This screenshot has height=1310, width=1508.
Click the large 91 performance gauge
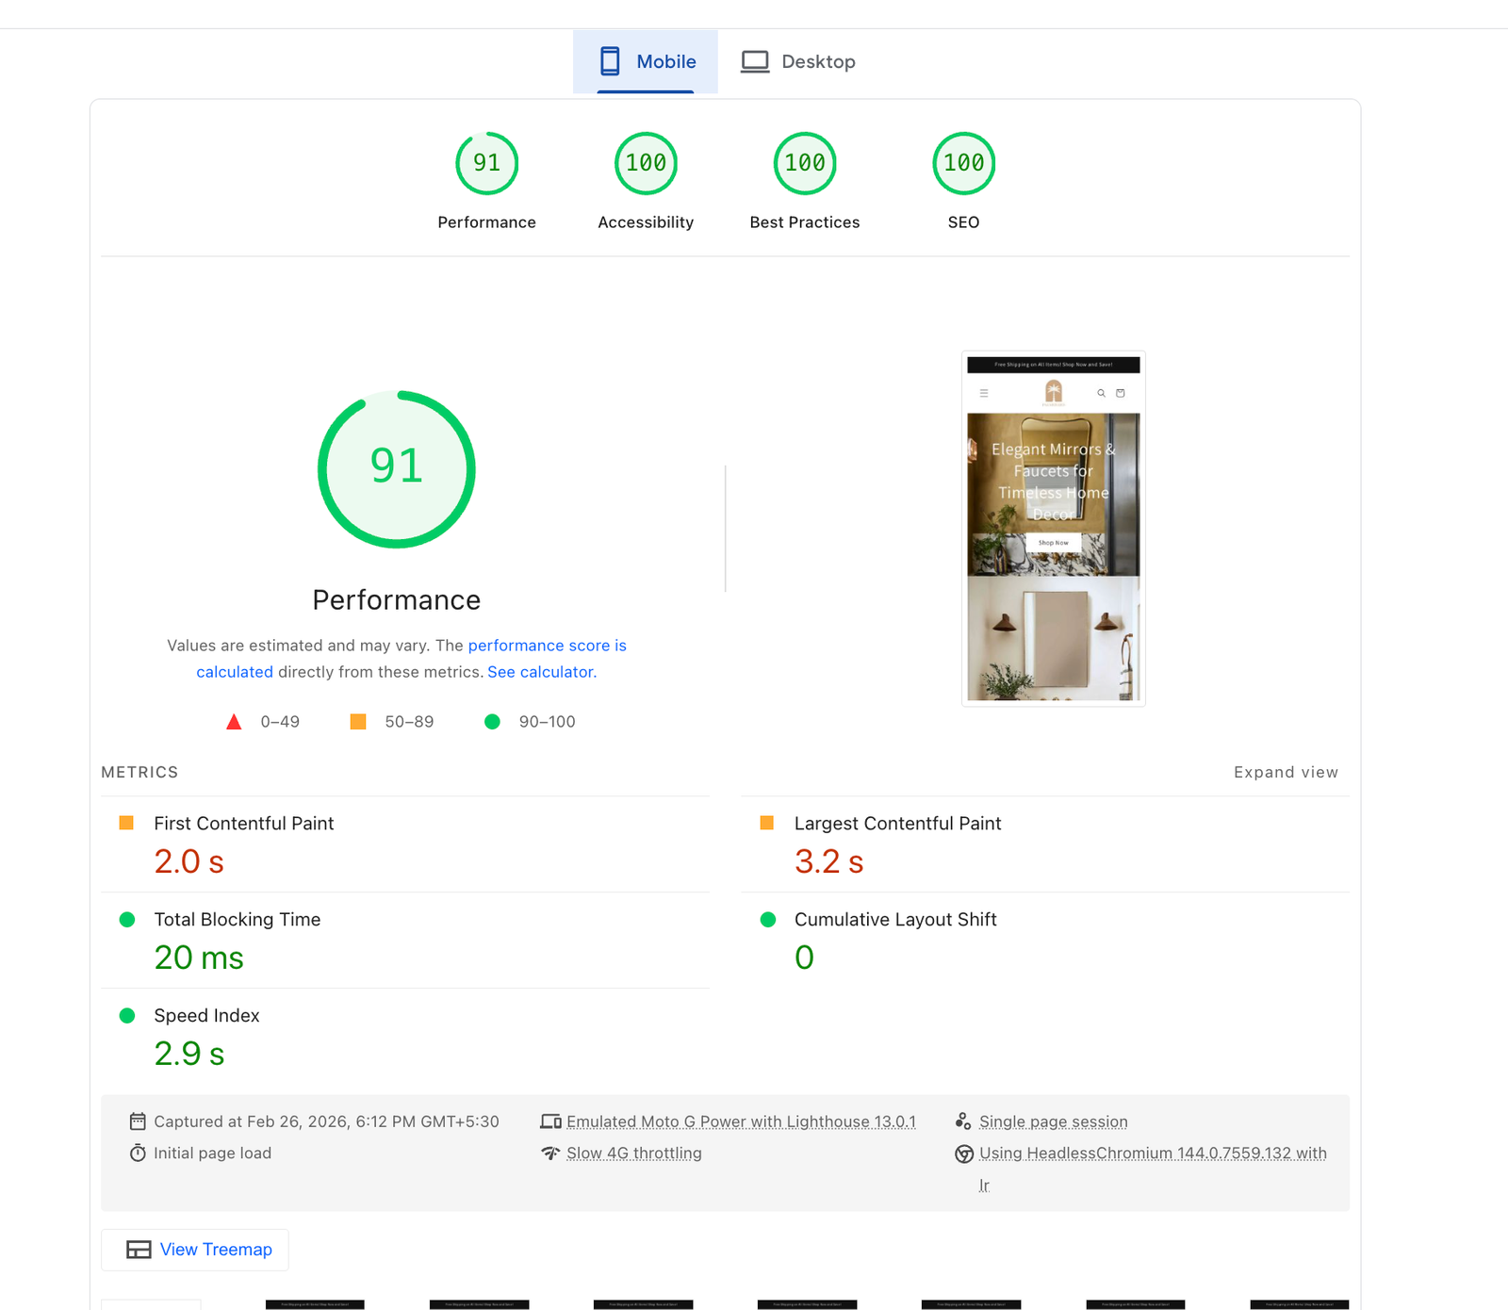(397, 469)
